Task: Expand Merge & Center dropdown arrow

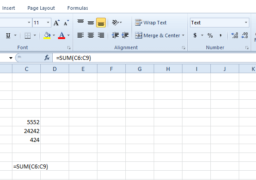Action: [183, 35]
